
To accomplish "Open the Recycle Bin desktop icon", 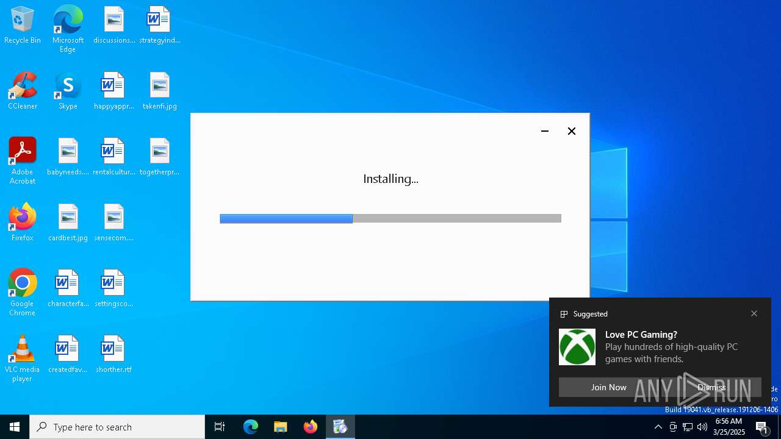I will (23, 26).
